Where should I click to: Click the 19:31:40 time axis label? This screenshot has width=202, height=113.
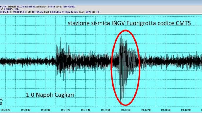[86, 110]
